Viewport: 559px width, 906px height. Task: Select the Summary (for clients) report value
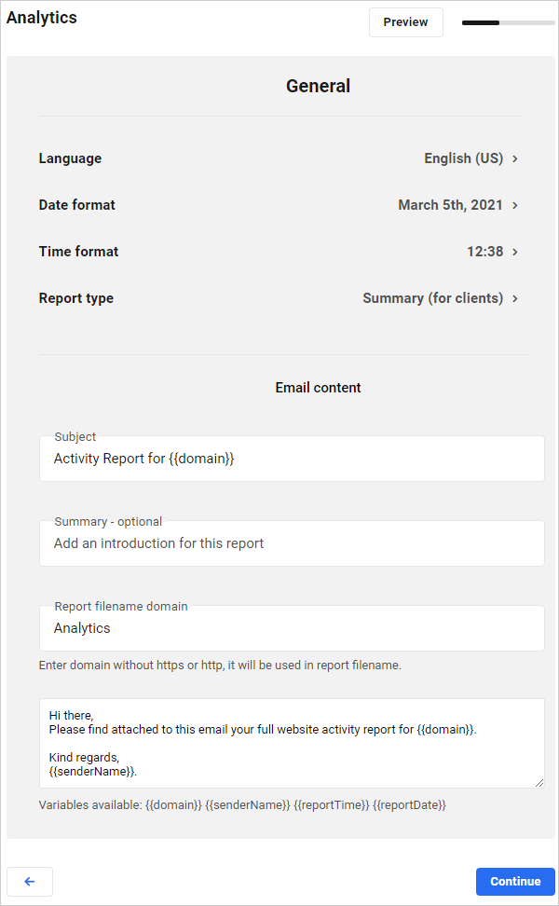(x=432, y=298)
